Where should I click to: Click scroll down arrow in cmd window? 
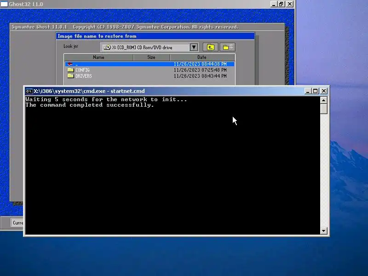coord(324,230)
